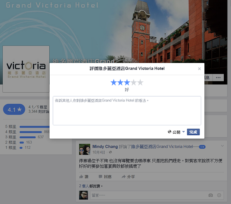Click the camera icon to attach a photo
Viewport: 231px width, 204px height.
coord(211,195)
